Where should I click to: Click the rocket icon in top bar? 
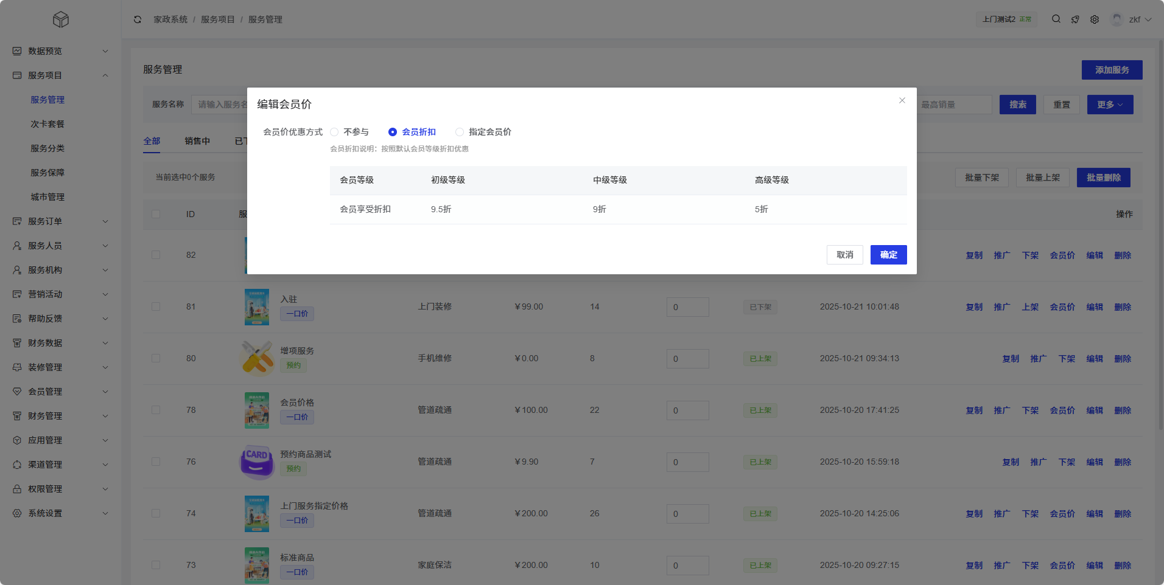pyautogui.click(x=1075, y=19)
